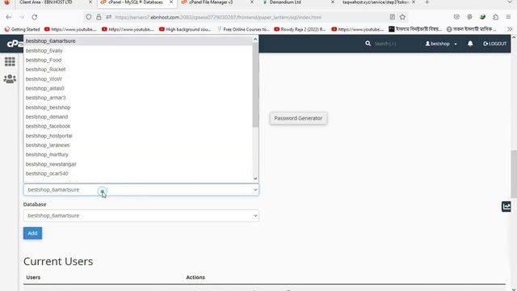View site security padlock info
The image size is (517, 291).
[99, 17]
